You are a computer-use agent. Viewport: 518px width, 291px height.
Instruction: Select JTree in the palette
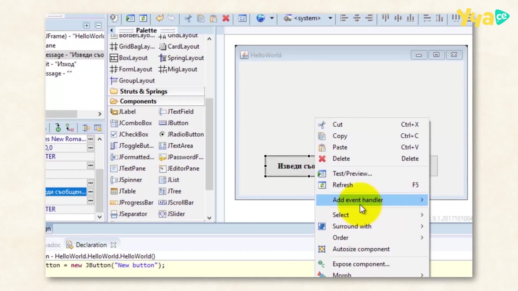click(x=170, y=191)
